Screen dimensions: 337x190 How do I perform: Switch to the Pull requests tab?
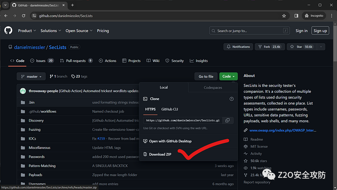[x=76, y=61]
